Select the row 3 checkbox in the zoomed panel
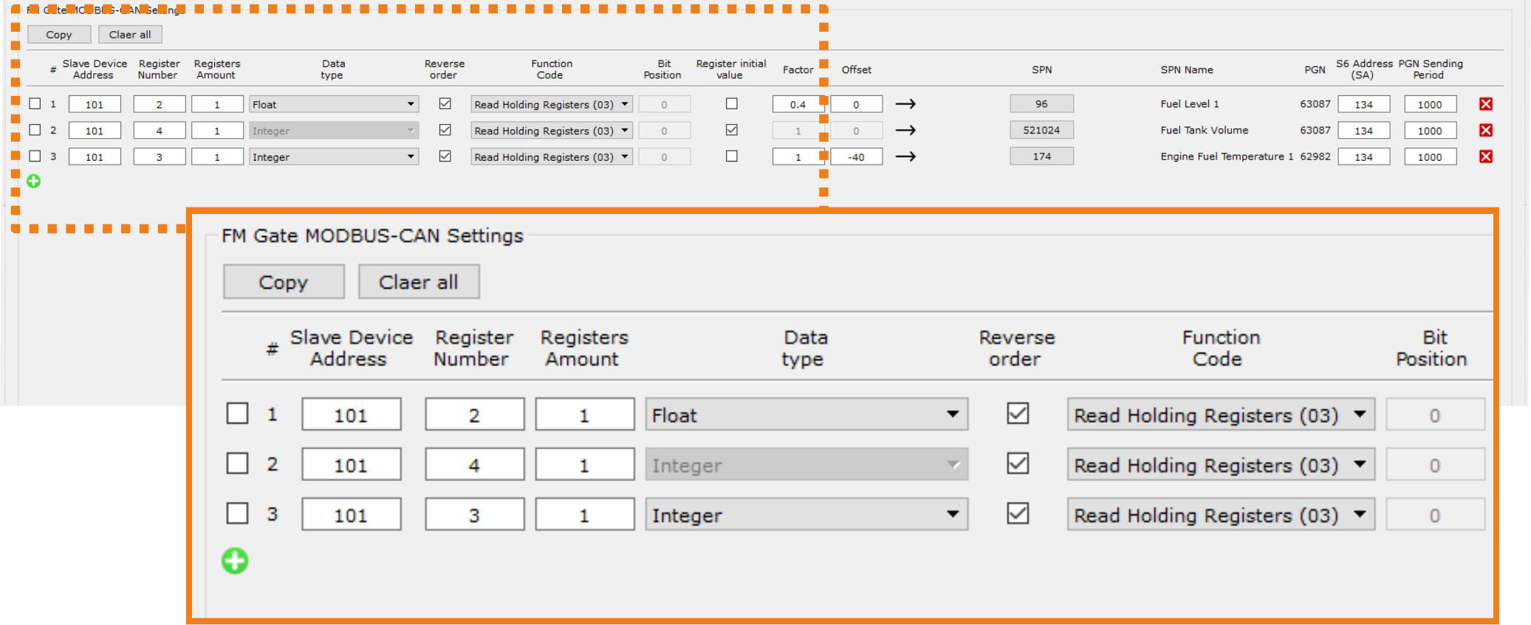The width and height of the screenshot is (1531, 625). [x=237, y=513]
